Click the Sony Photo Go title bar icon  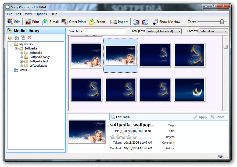tap(8, 7)
